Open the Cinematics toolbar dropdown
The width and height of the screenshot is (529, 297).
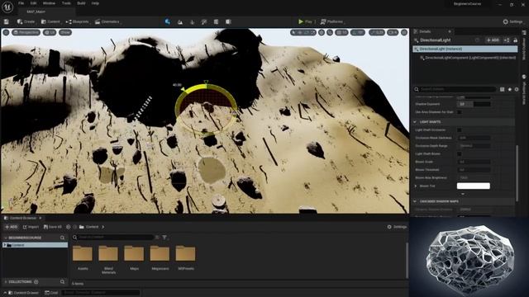[107, 21]
